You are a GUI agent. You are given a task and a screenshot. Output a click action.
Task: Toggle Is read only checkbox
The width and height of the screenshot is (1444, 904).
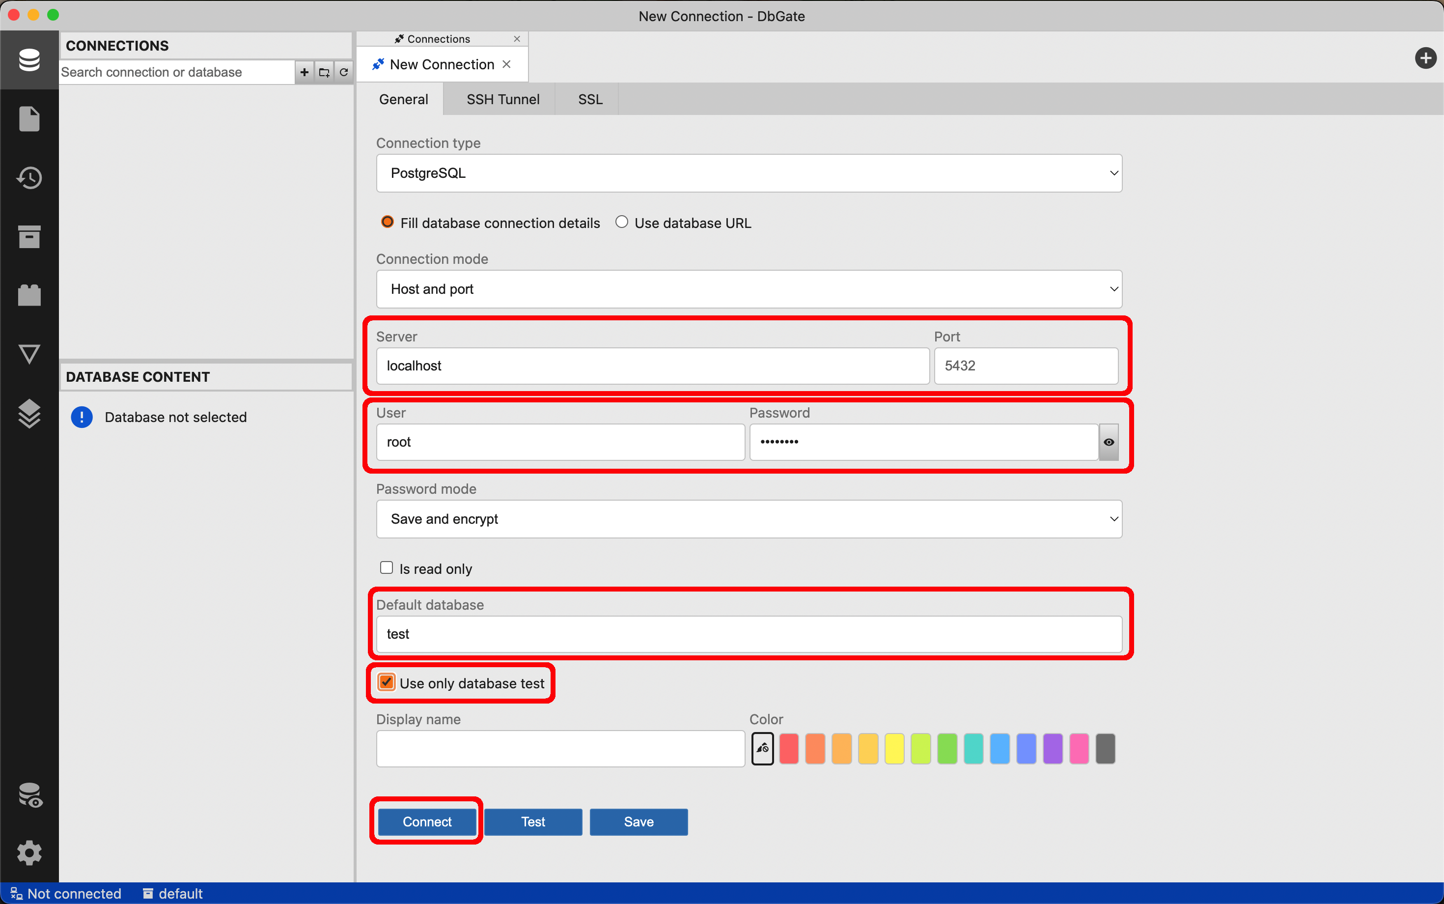click(x=387, y=568)
